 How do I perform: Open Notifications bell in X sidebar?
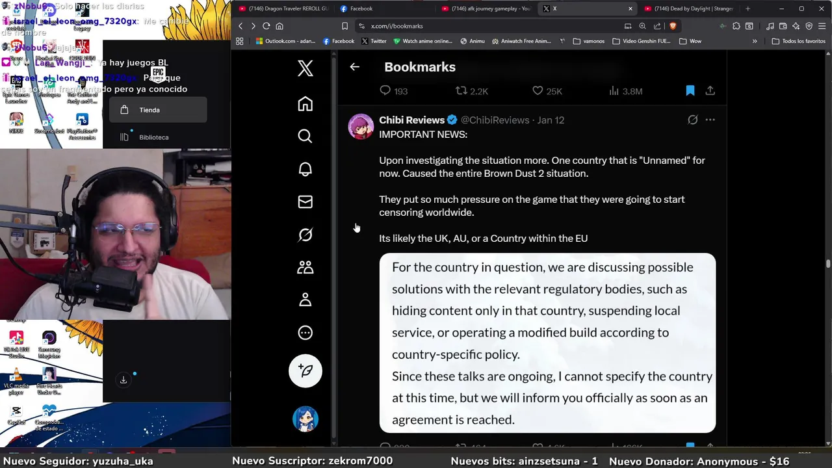pos(305,169)
